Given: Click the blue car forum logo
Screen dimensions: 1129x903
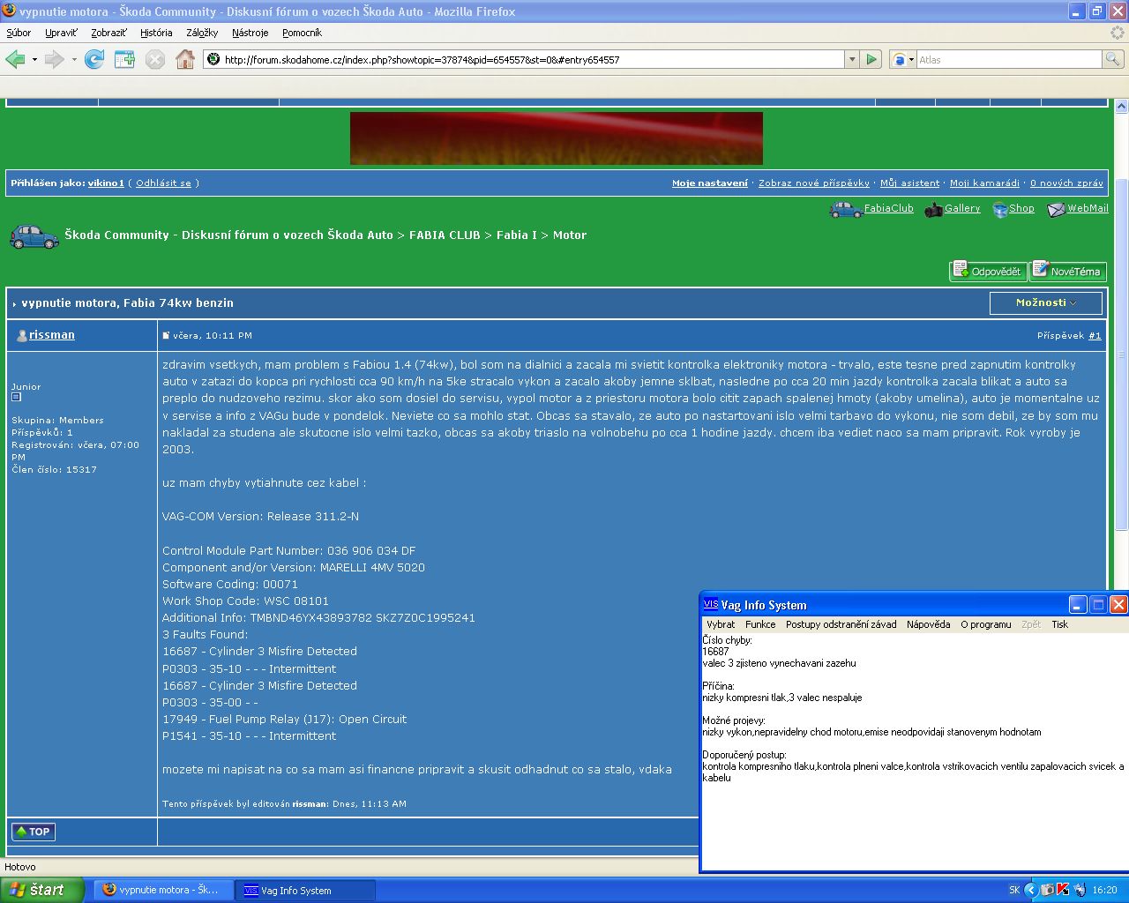Looking at the screenshot, I should coord(34,236).
